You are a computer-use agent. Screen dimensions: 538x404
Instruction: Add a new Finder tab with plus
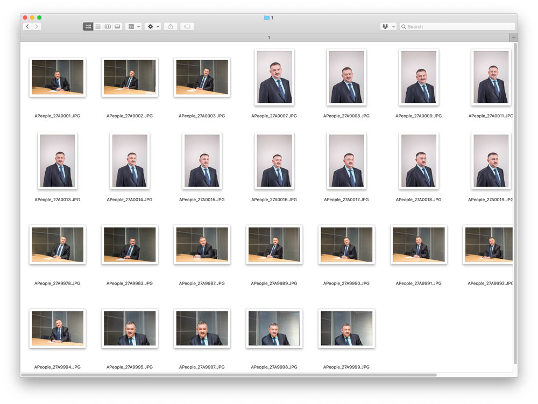pyautogui.click(x=514, y=37)
